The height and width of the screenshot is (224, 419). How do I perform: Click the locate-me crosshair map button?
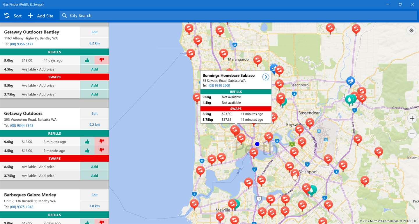(x=411, y=30)
